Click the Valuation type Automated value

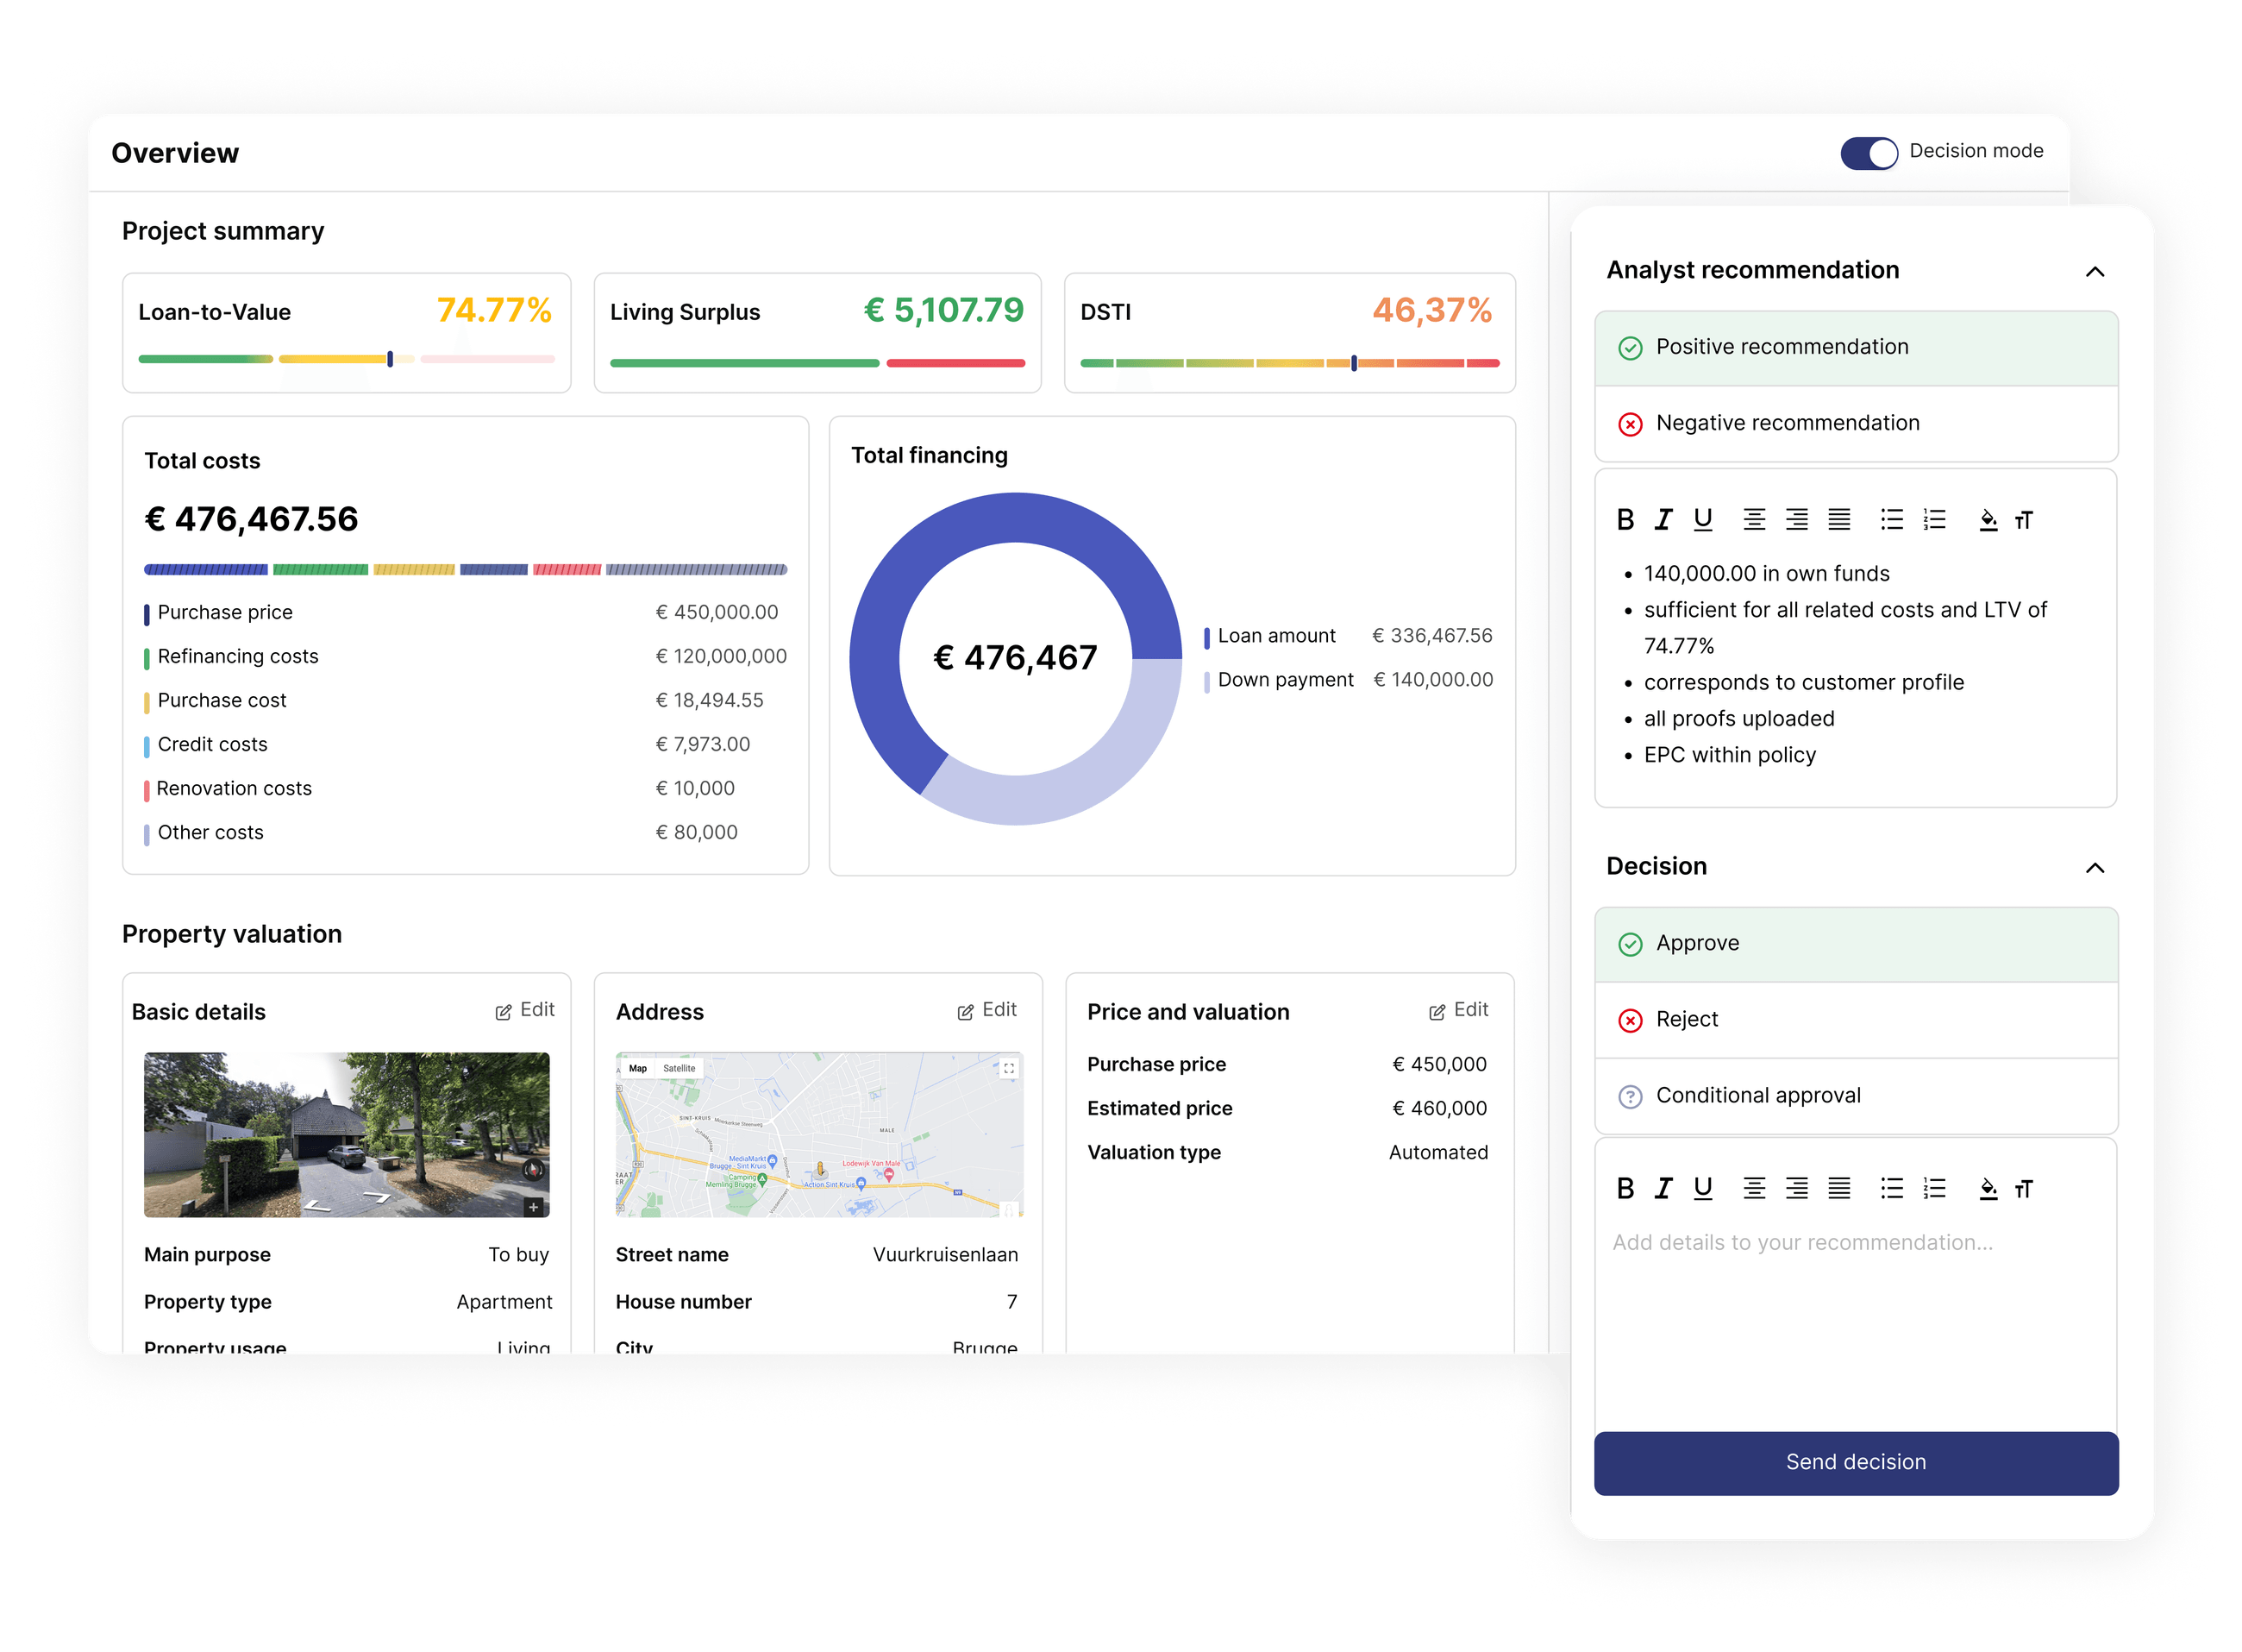[x=1437, y=1152]
